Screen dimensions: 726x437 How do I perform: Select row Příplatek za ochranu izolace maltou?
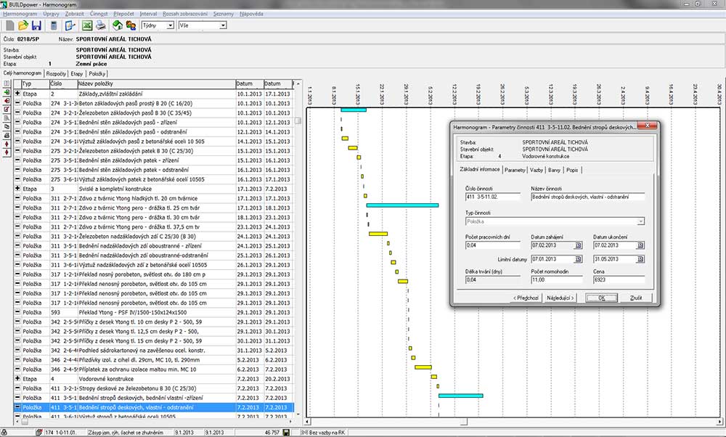[x=154, y=369]
